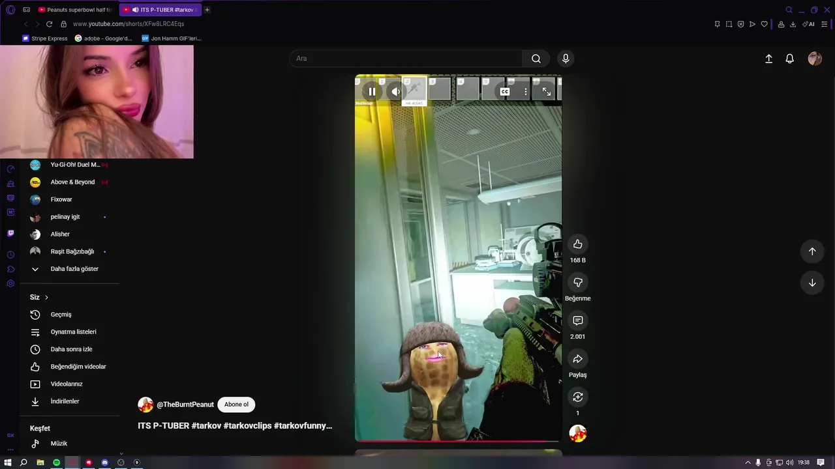This screenshot has height=469, width=835.
Task: Open the browser AI assistant
Action: pos(809,24)
